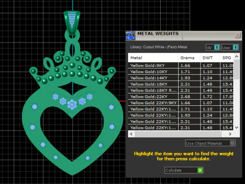Image resolution: width=245 pixels, height=184 pixels.
Task: Select the Yellow Gold:9KY row
Action: [181, 65]
